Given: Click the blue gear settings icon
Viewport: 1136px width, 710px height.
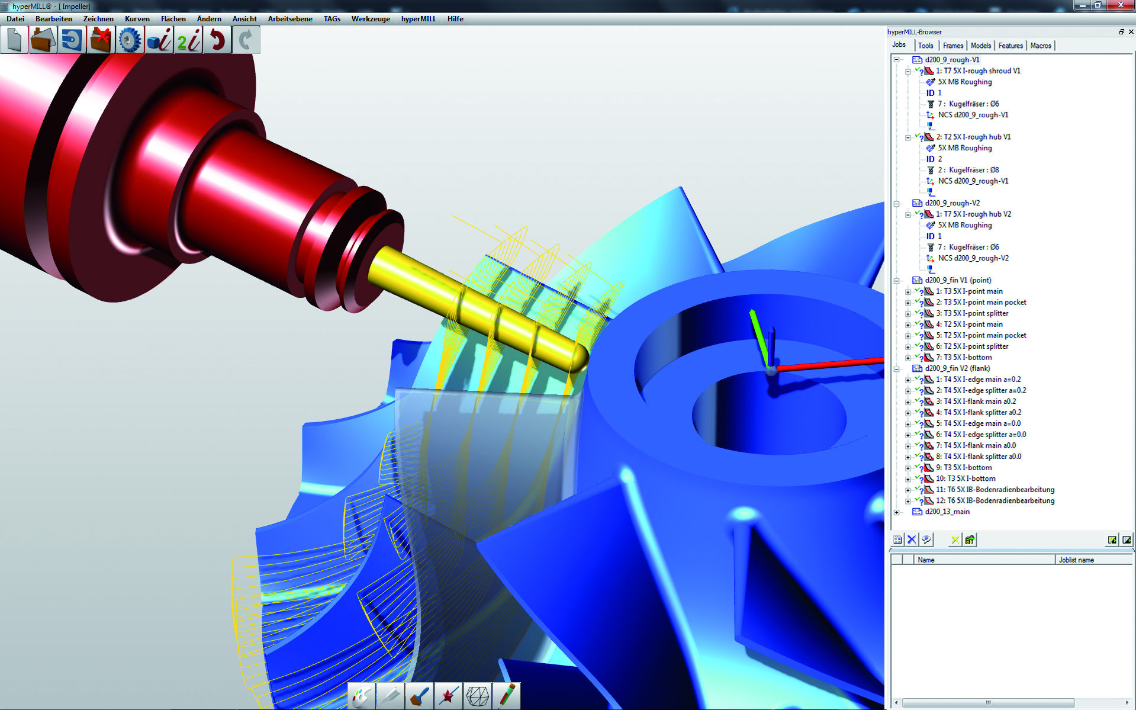Looking at the screenshot, I should click(x=130, y=40).
